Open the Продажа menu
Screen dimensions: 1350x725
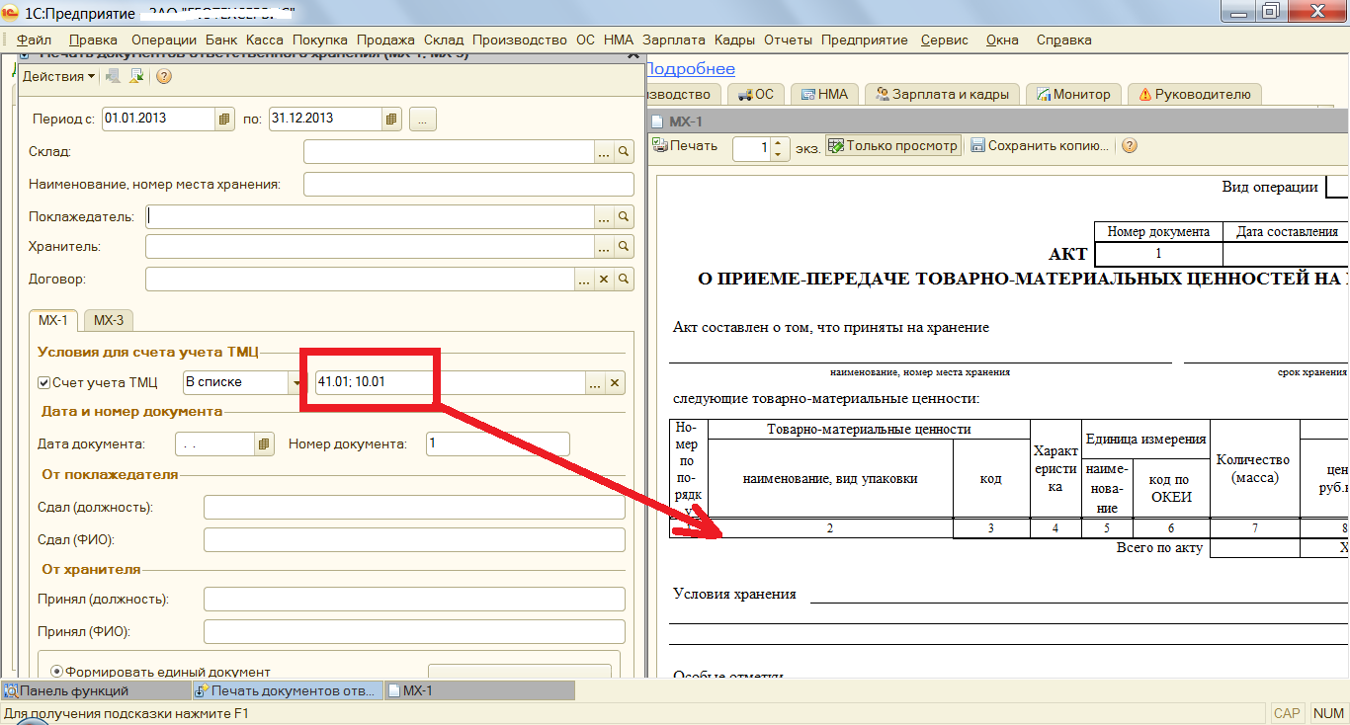[385, 40]
